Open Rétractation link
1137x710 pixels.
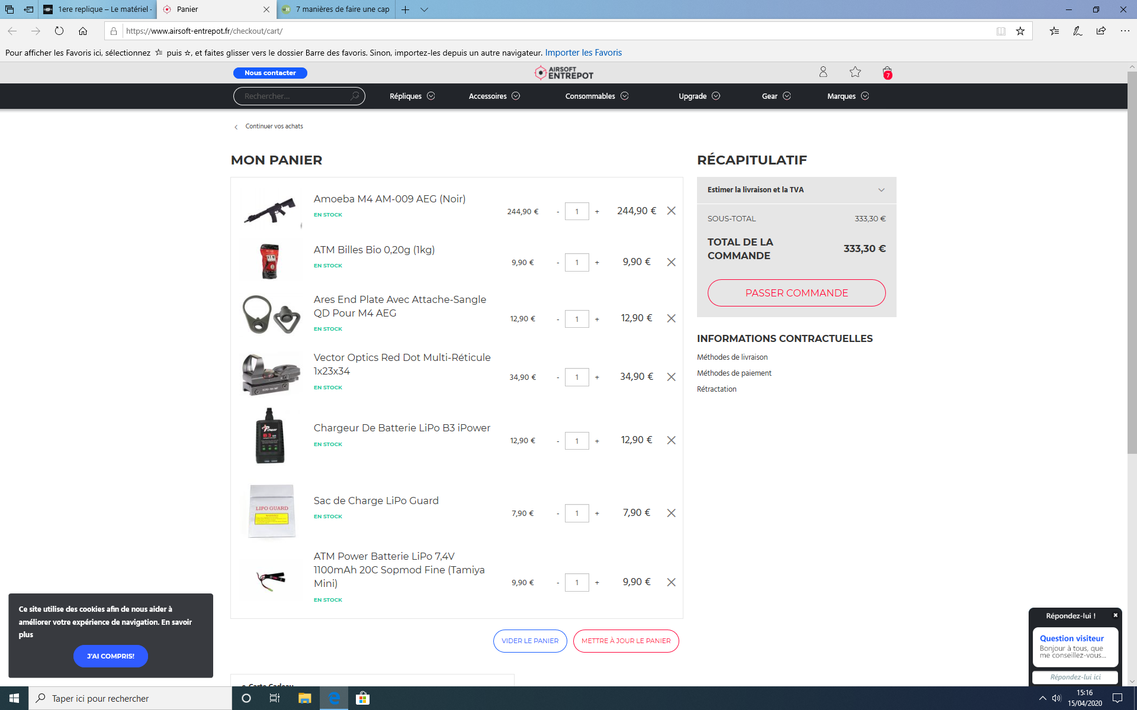[x=717, y=389]
